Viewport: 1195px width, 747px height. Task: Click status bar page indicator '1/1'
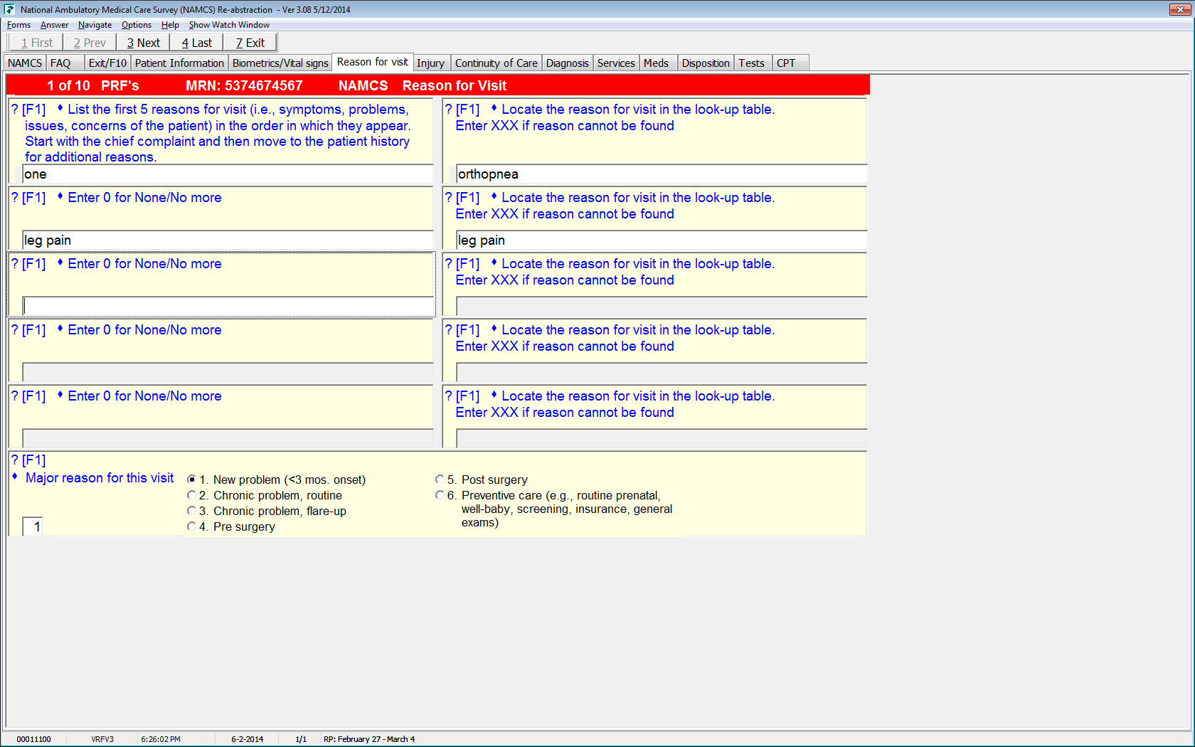(x=301, y=739)
